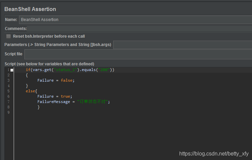
Task: Focus the Comments text field
Action: (139, 29)
